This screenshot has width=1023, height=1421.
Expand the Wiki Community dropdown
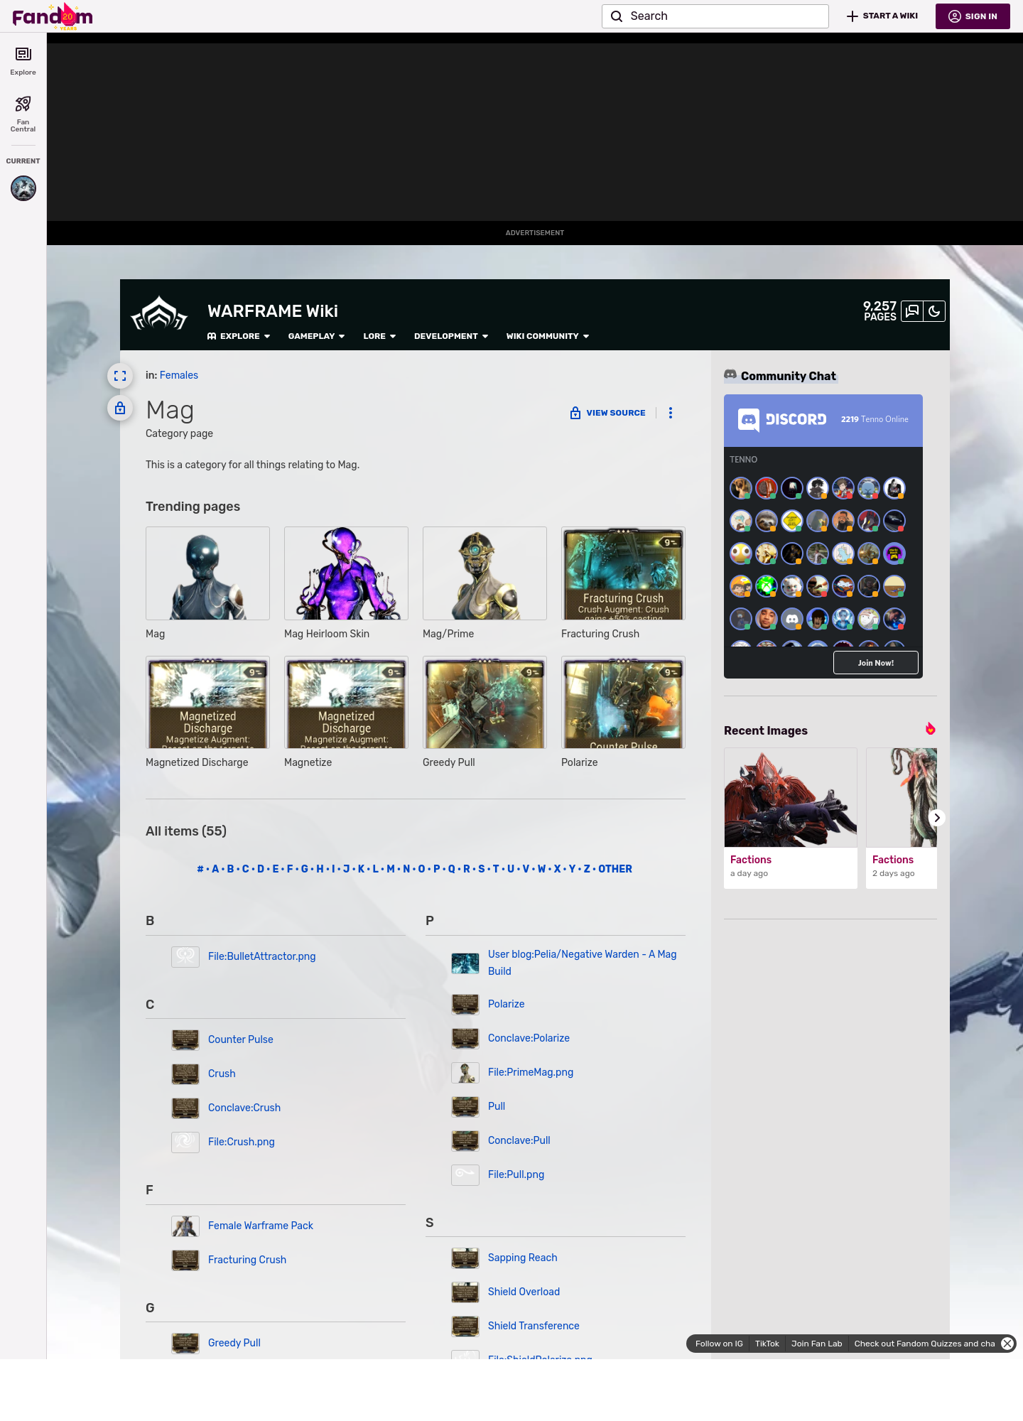[x=547, y=336]
